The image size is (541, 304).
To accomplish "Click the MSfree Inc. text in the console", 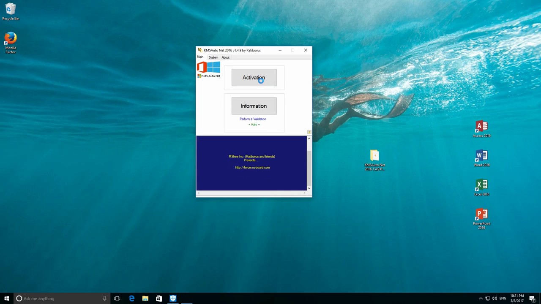I will tap(252, 157).
